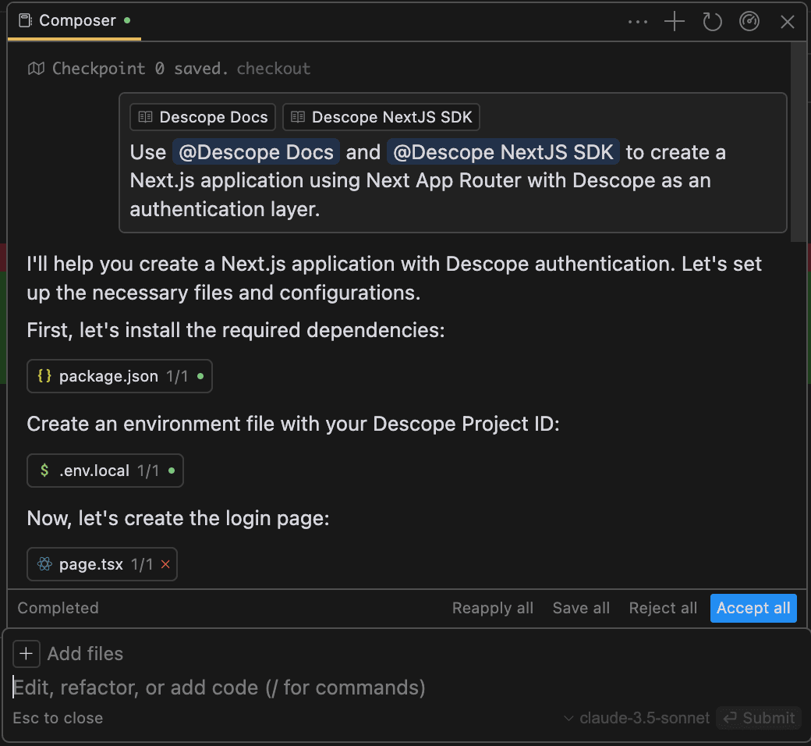This screenshot has width=811, height=746.
Task: Focus the Edit, refactor, or add code field
Action: click(218, 687)
